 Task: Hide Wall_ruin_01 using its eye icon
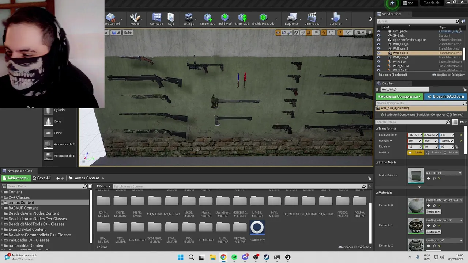378,44
